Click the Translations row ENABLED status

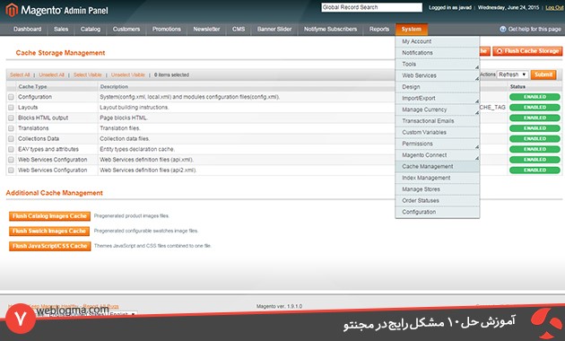[x=535, y=128]
